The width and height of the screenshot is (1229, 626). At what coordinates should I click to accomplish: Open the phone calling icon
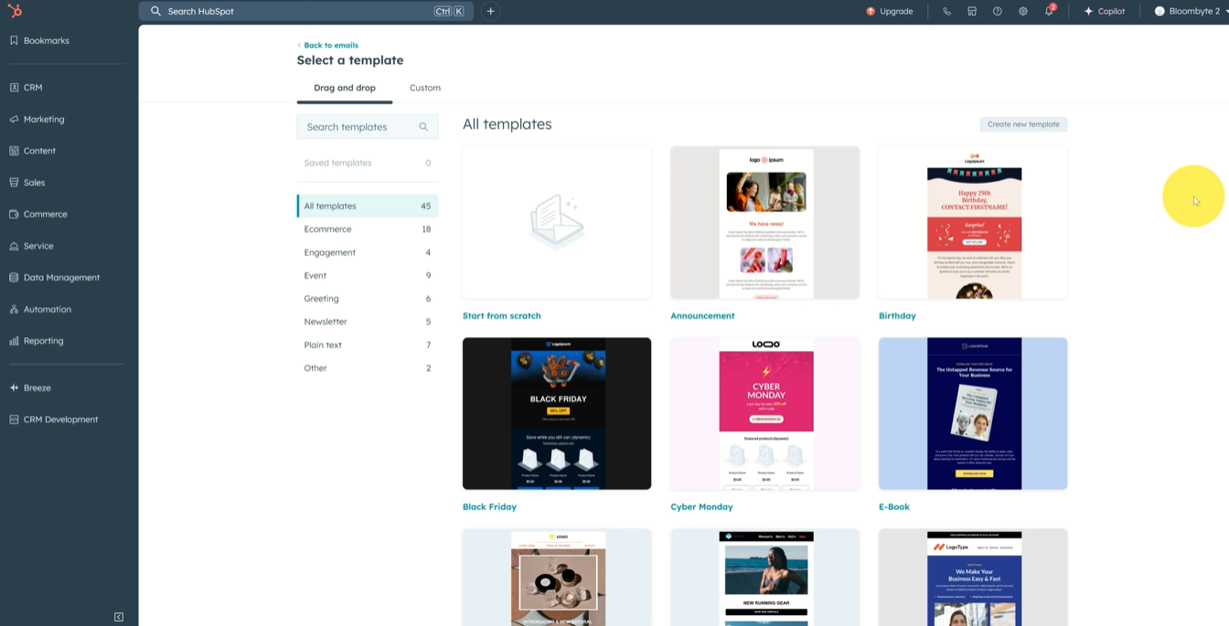[946, 11]
